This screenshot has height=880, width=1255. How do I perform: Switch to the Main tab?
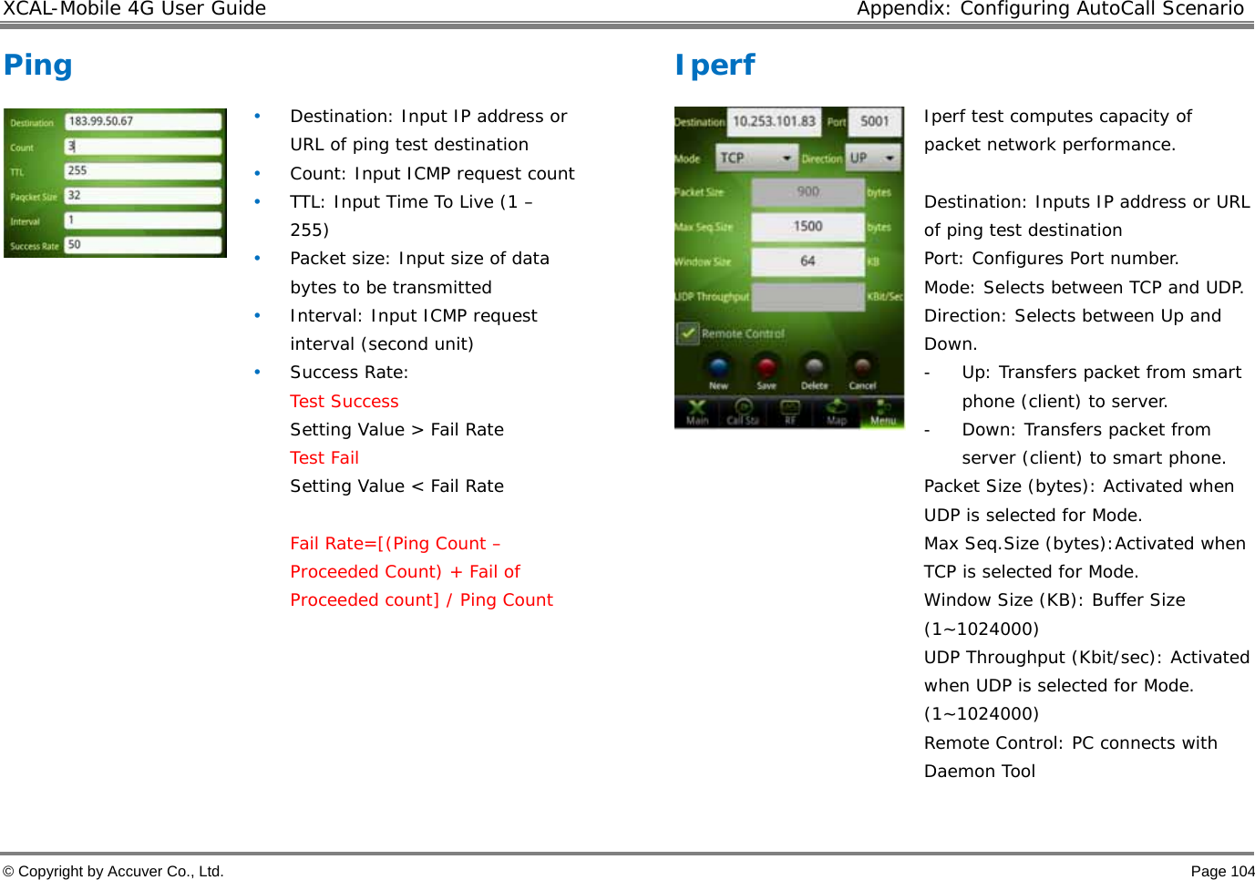[697, 413]
